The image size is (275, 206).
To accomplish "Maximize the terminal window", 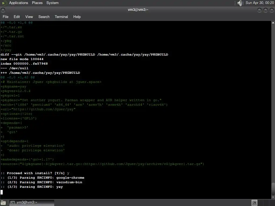I will [266, 10].
